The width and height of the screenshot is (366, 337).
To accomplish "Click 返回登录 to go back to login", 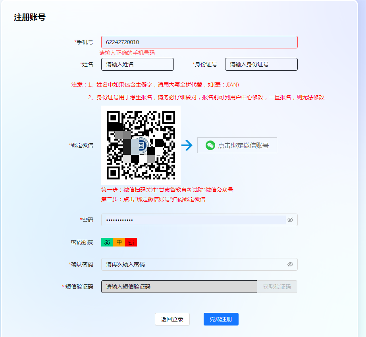I will [x=172, y=319].
